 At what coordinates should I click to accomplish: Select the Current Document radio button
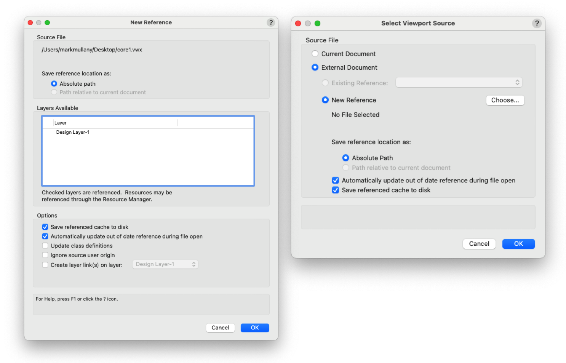click(x=315, y=54)
